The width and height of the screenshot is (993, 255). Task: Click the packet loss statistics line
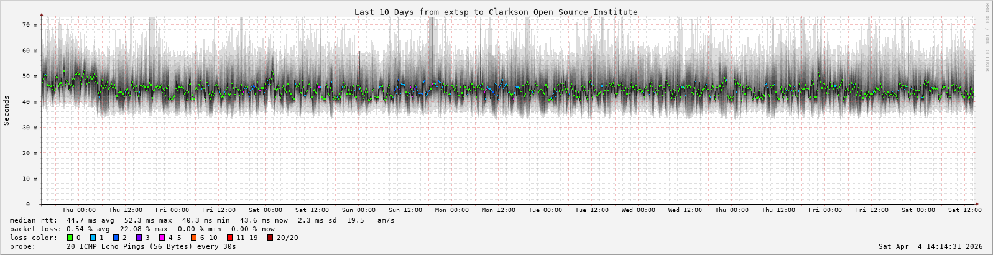142,229
